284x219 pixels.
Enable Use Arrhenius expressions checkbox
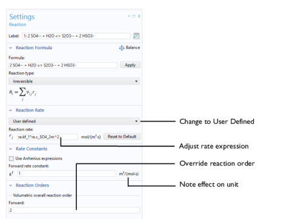(x=12, y=158)
